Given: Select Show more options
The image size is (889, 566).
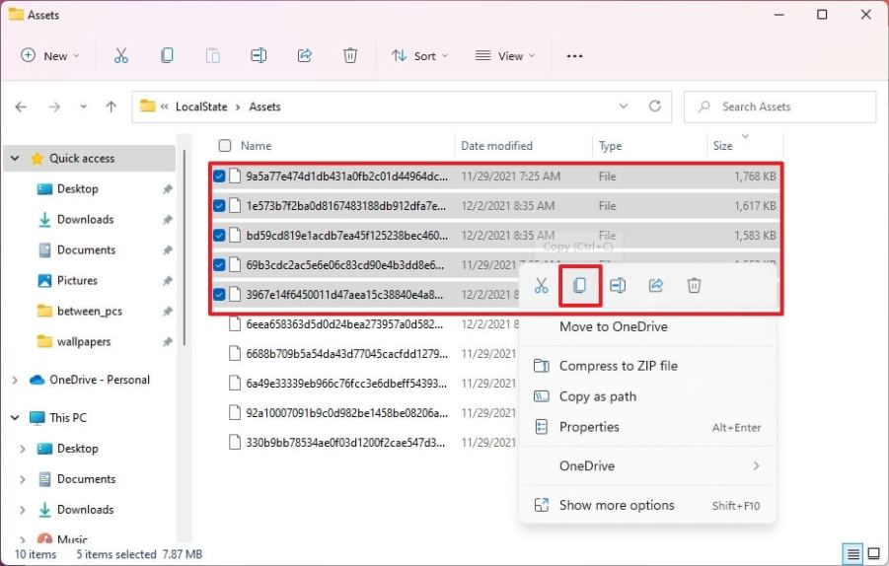Looking at the screenshot, I should (x=648, y=506).
